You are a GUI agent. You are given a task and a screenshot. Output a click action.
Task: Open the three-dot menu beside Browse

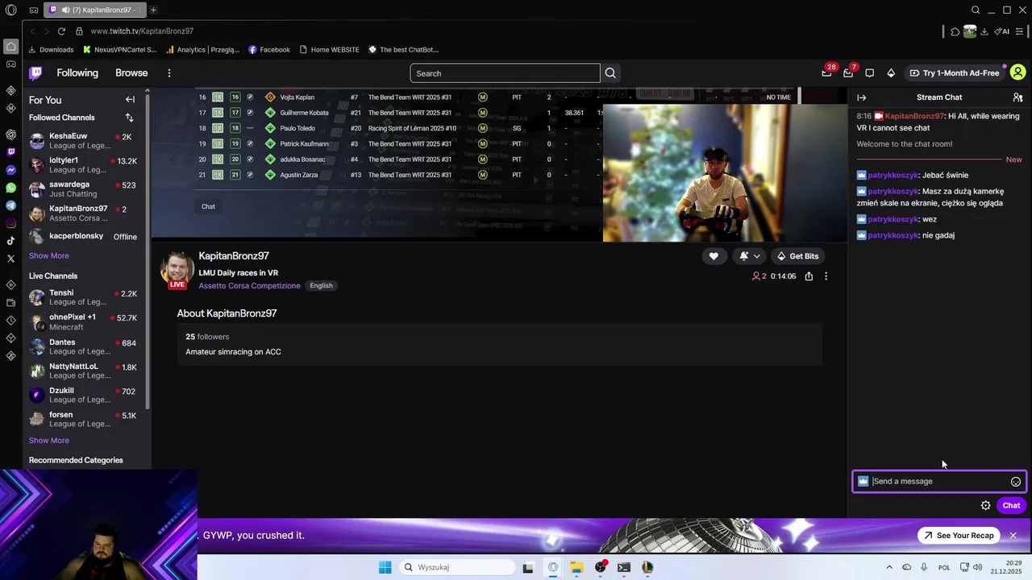pos(169,73)
